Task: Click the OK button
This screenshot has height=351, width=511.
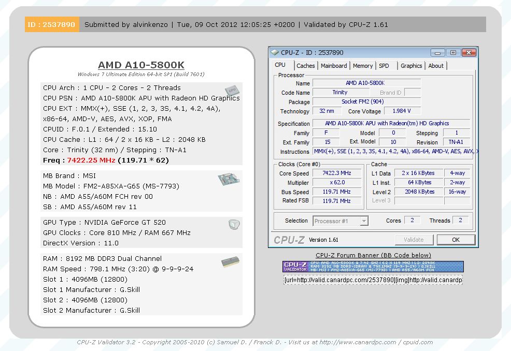Action: point(456,240)
